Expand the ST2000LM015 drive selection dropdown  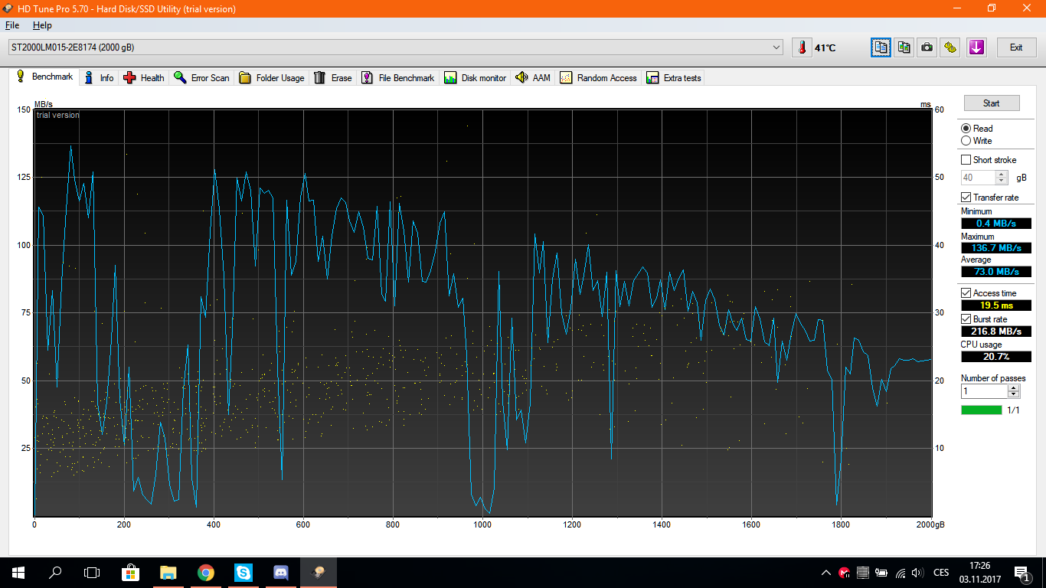point(777,47)
